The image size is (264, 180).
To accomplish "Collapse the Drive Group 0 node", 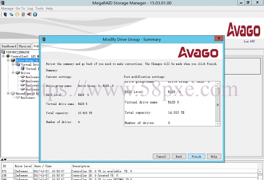I will tap(8, 60).
